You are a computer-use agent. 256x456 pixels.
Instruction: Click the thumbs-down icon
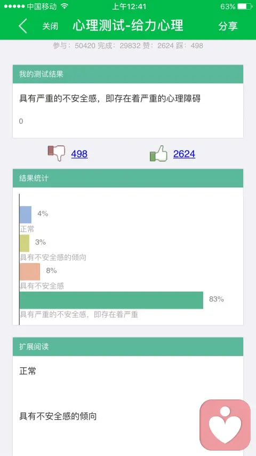coord(57,153)
